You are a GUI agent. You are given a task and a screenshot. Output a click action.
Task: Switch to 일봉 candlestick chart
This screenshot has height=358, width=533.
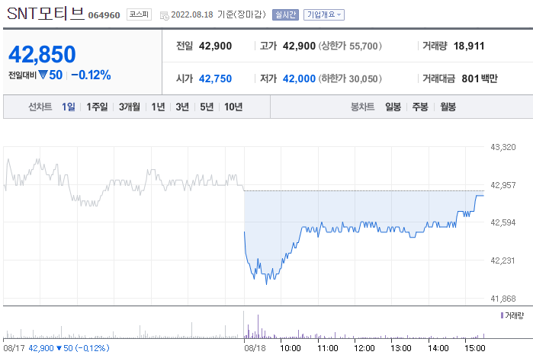[x=393, y=107]
